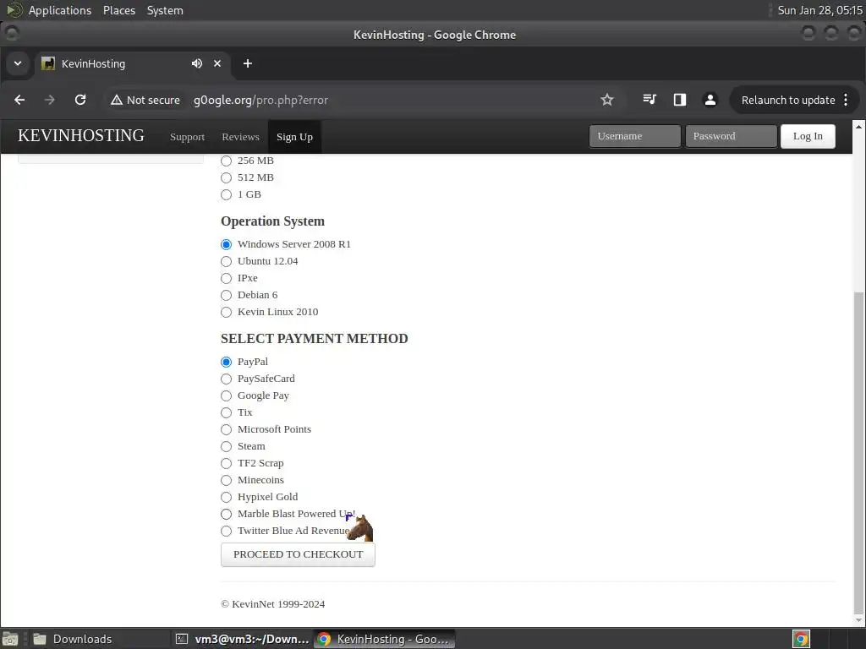Open the Reviews nav item
Viewport: 866px width, 649px height.
(x=240, y=137)
